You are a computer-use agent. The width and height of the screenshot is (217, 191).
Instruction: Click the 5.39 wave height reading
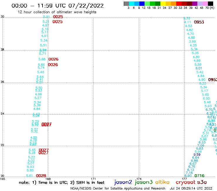tap(37, 105)
